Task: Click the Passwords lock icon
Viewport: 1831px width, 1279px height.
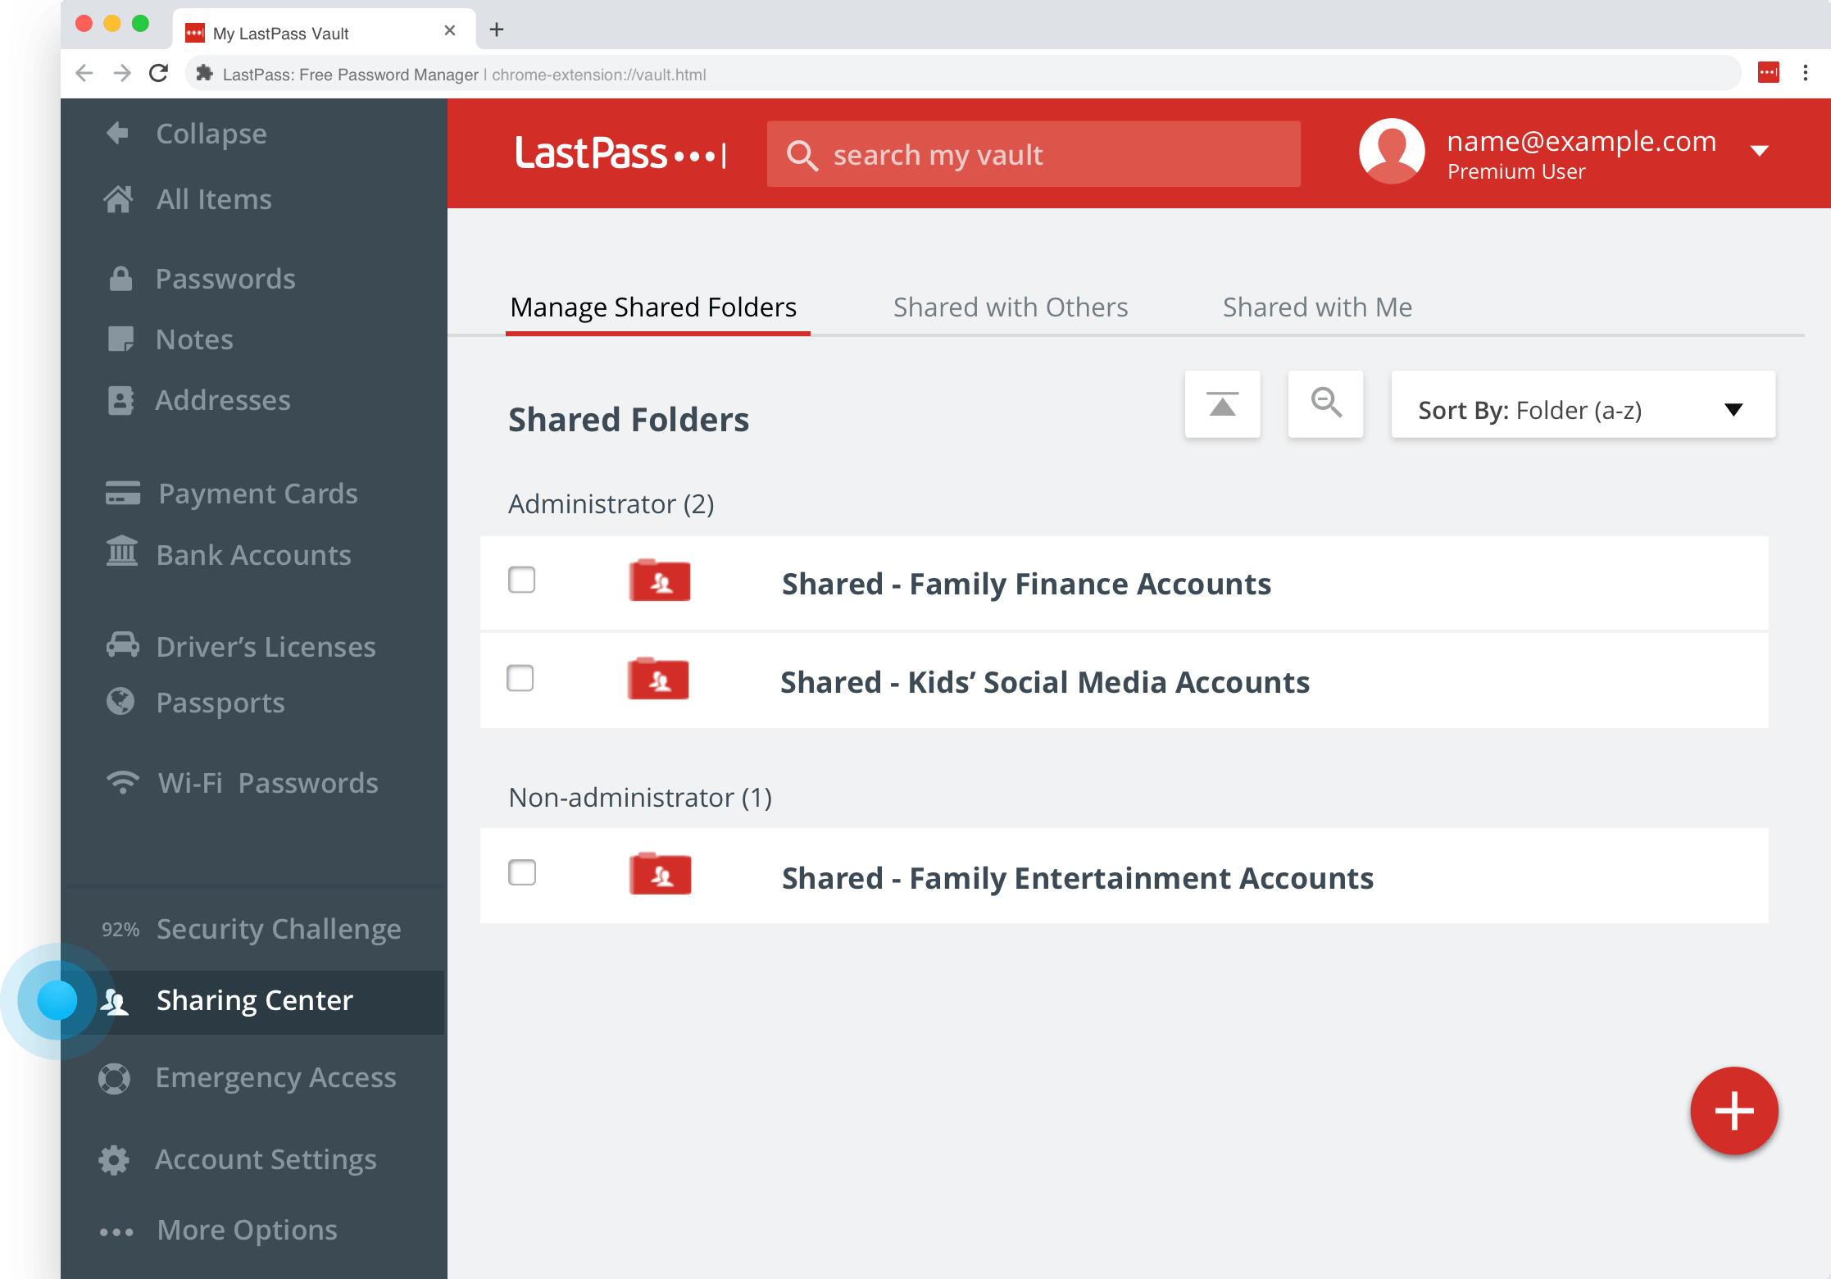Action: coord(120,279)
